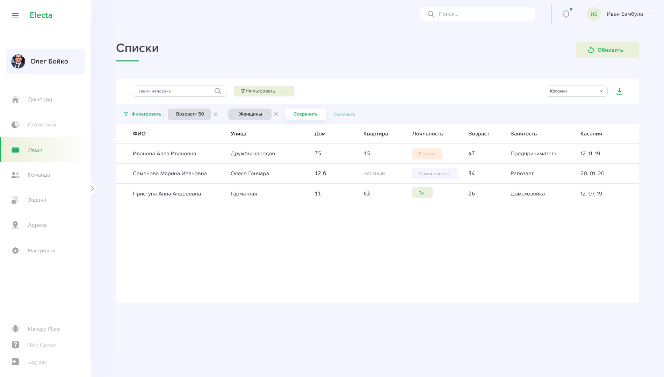664x377 pixels.
Task: Click the notification bell icon
Action: (566, 14)
